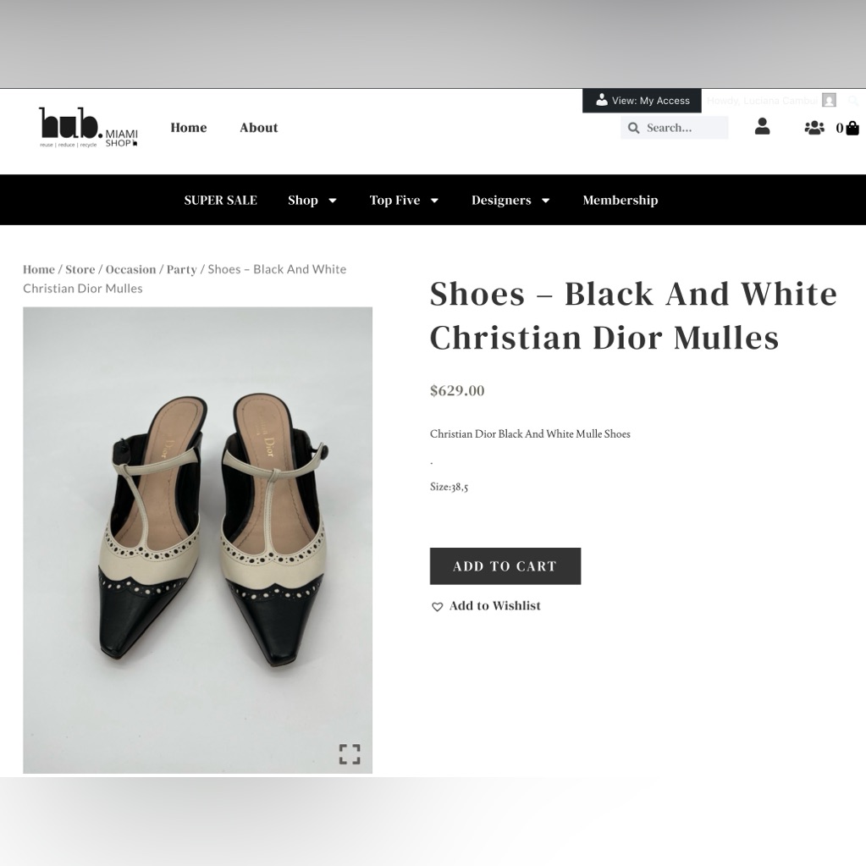This screenshot has width=866, height=866.
Task: Open the user account icon
Action: pos(762,126)
